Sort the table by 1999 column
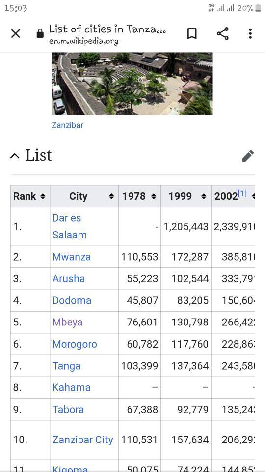This screenshot has height=472, width=265. [x=186, y=196]
